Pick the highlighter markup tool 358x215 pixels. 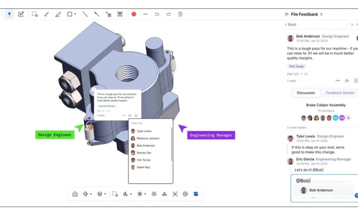58,14
